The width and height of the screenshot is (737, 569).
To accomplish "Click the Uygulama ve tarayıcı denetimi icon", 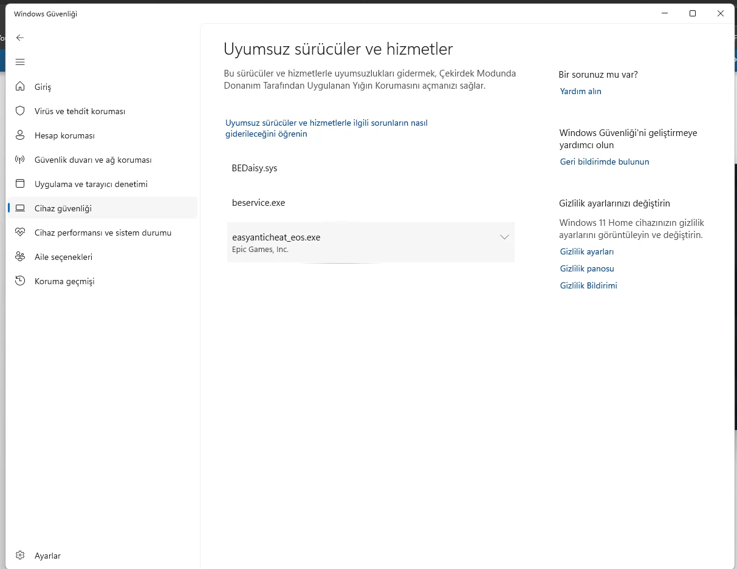I will [20, 184].
